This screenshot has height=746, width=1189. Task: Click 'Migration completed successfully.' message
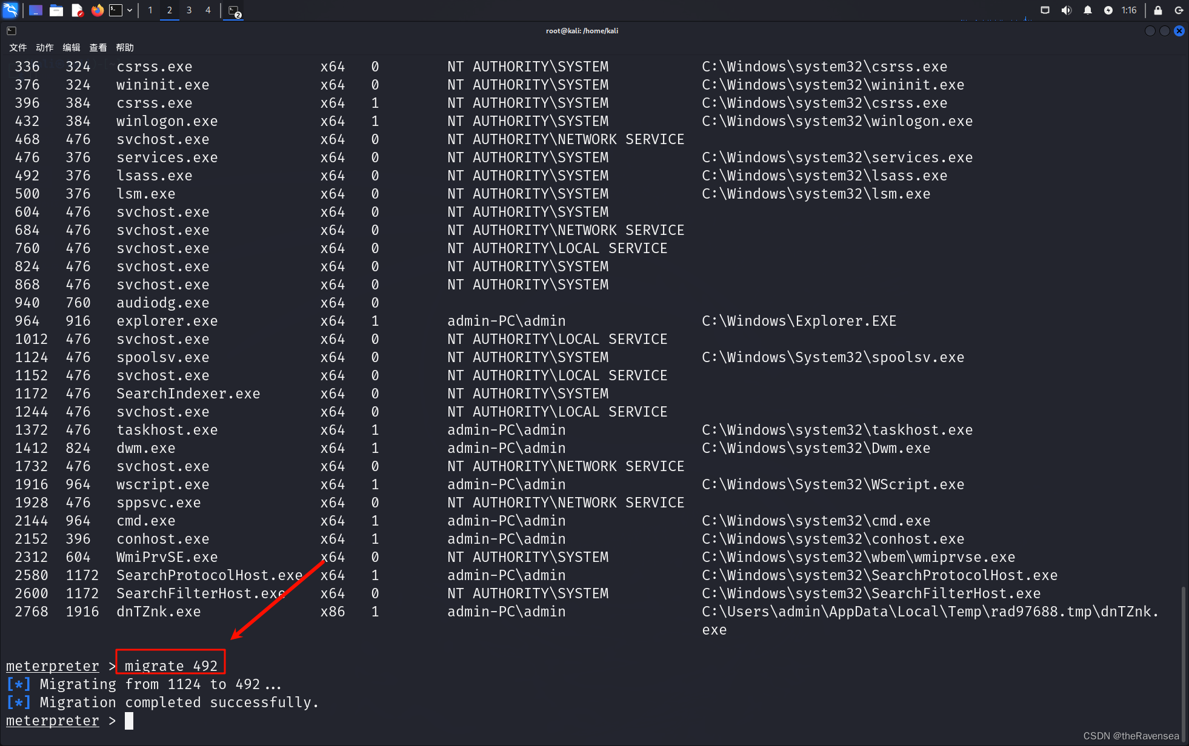point(179,702)
